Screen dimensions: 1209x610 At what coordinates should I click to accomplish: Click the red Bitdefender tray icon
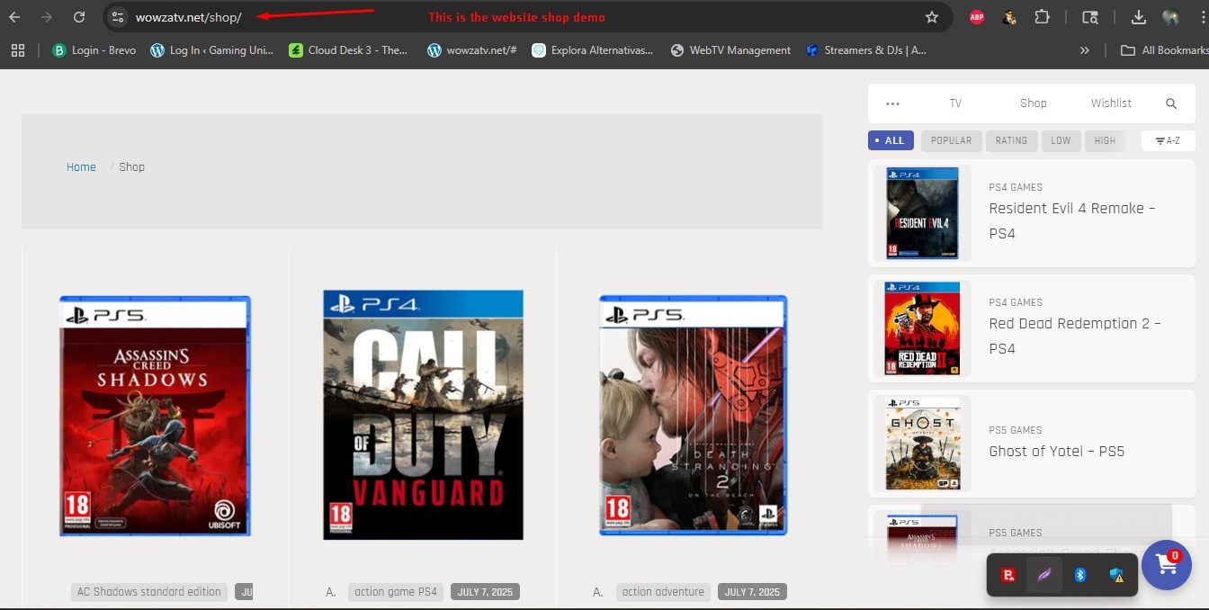pos(1009,575)
